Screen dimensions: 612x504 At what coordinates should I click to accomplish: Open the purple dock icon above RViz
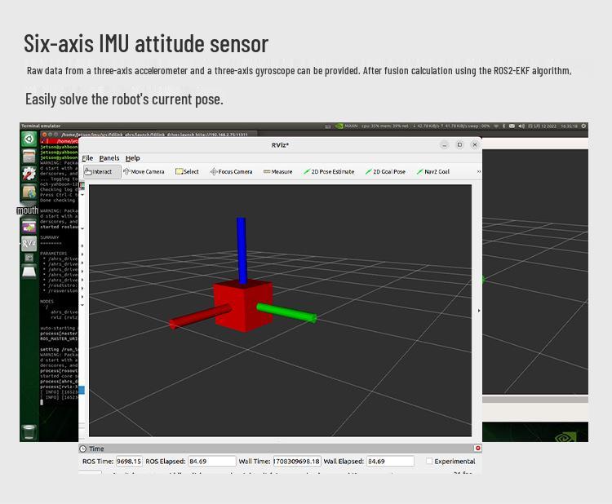click(x=29, y=226)
